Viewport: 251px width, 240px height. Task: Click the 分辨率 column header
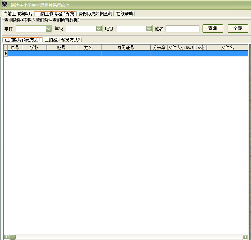[159, 47]
